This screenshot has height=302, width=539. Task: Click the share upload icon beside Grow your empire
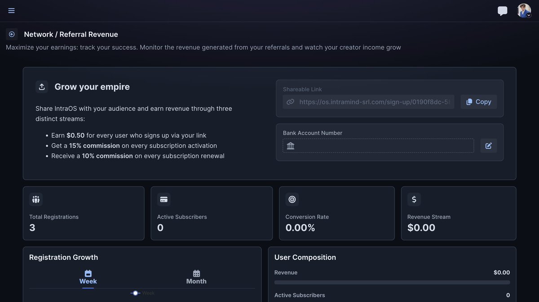[x=42, y=87]
